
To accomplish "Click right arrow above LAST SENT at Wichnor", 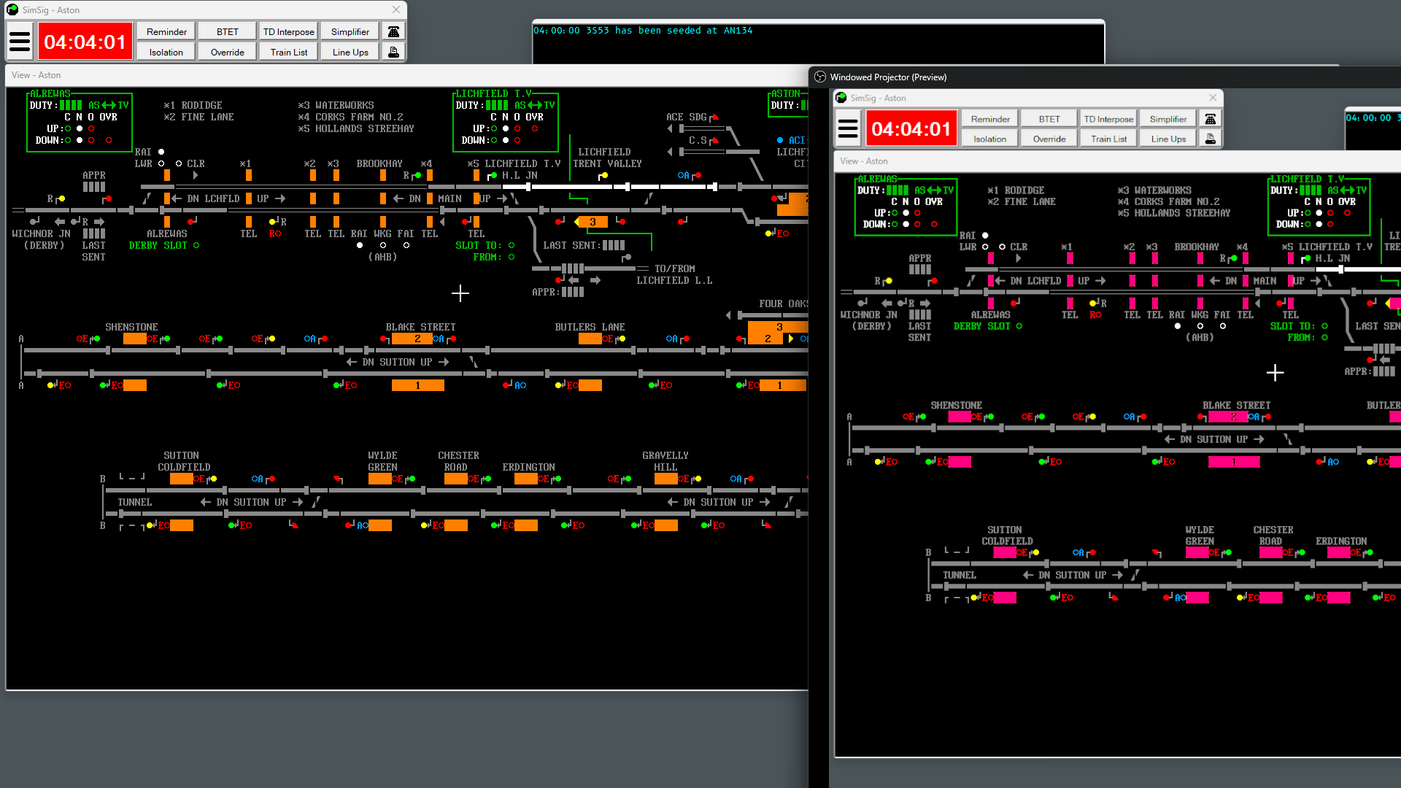I will tap(99, 222).
